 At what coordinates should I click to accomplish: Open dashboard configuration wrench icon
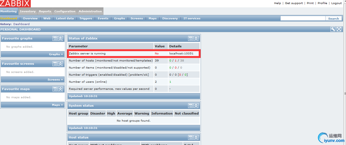coord(333,29)
